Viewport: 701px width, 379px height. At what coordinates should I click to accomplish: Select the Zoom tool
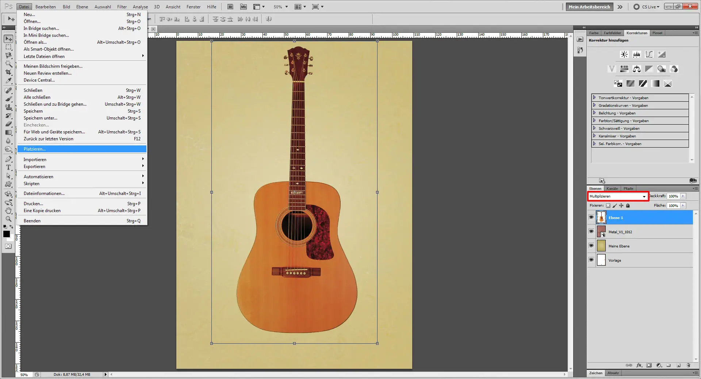(x=8, y=219)
